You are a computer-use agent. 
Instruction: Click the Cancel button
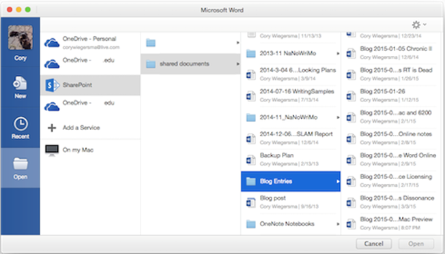click(374, 244)
